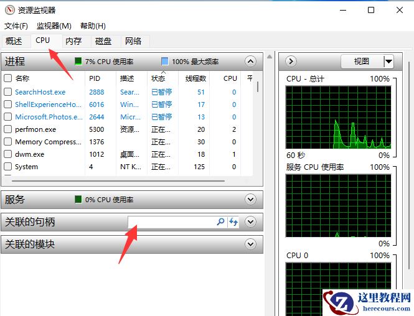This screenshot has width=414, height=316.
Task: Click the Resource Monitor app icon in title bar
Action: click(10, 10)
